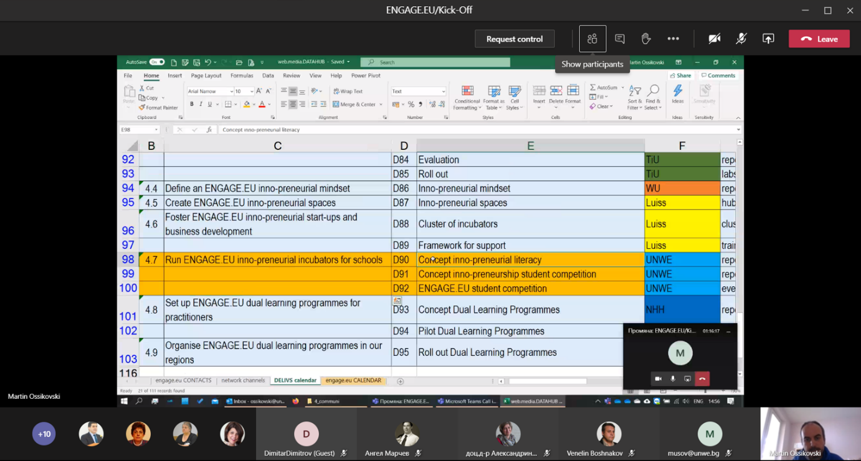
Task: Open the Show participants panel in Teams
Action: [x=592, y=39]
